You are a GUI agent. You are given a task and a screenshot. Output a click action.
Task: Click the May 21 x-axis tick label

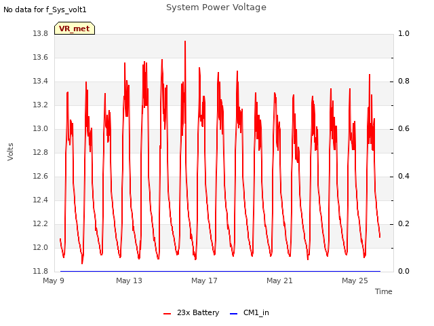point(279,280)
